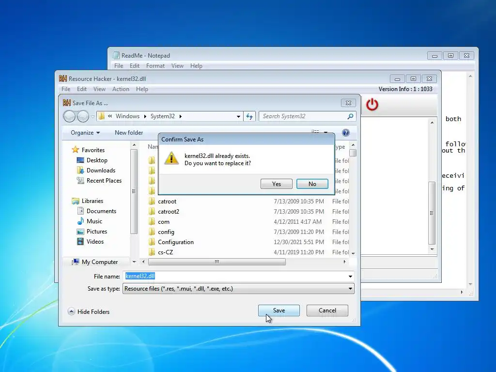Open Save as type combo box
496x372 pixels.
238,289
